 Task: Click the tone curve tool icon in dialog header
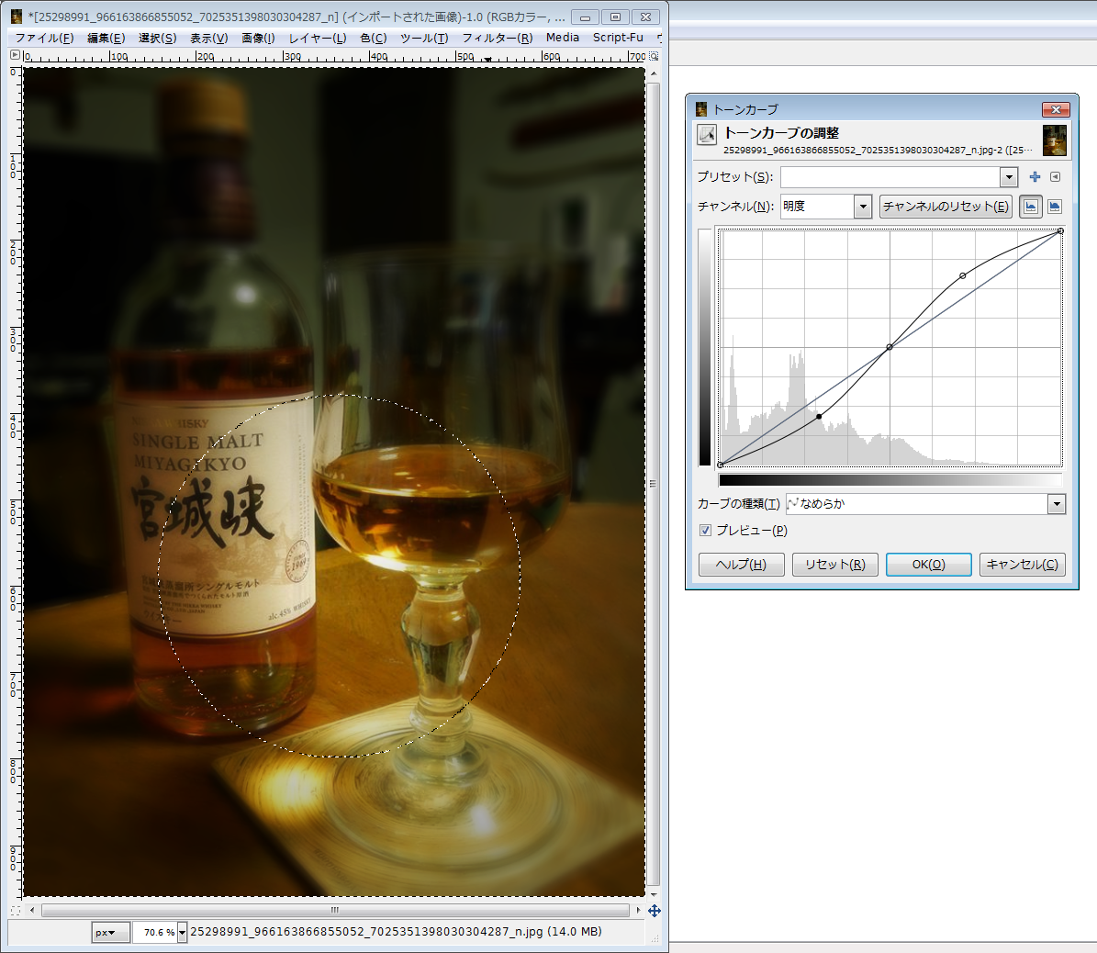[x=707, y=135]
